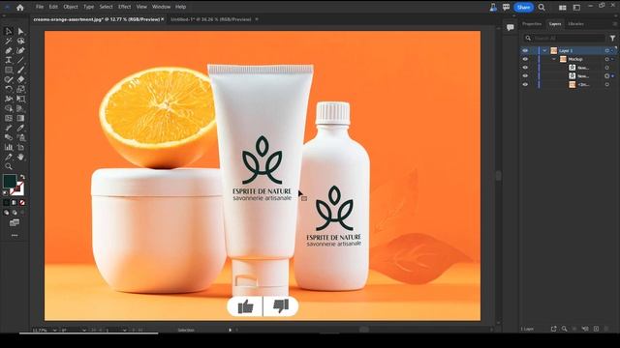Open search icon next to Share
This screenshot has width=620, height=348.
(x=542, y=7)
